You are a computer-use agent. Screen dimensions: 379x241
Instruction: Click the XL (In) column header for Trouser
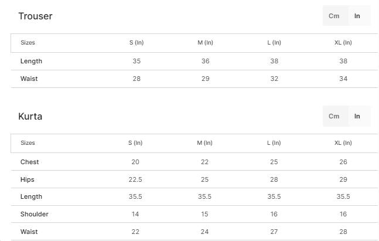(343, 43)
